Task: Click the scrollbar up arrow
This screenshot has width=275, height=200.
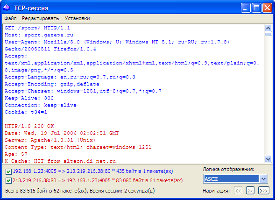Action: coord(268,28)
